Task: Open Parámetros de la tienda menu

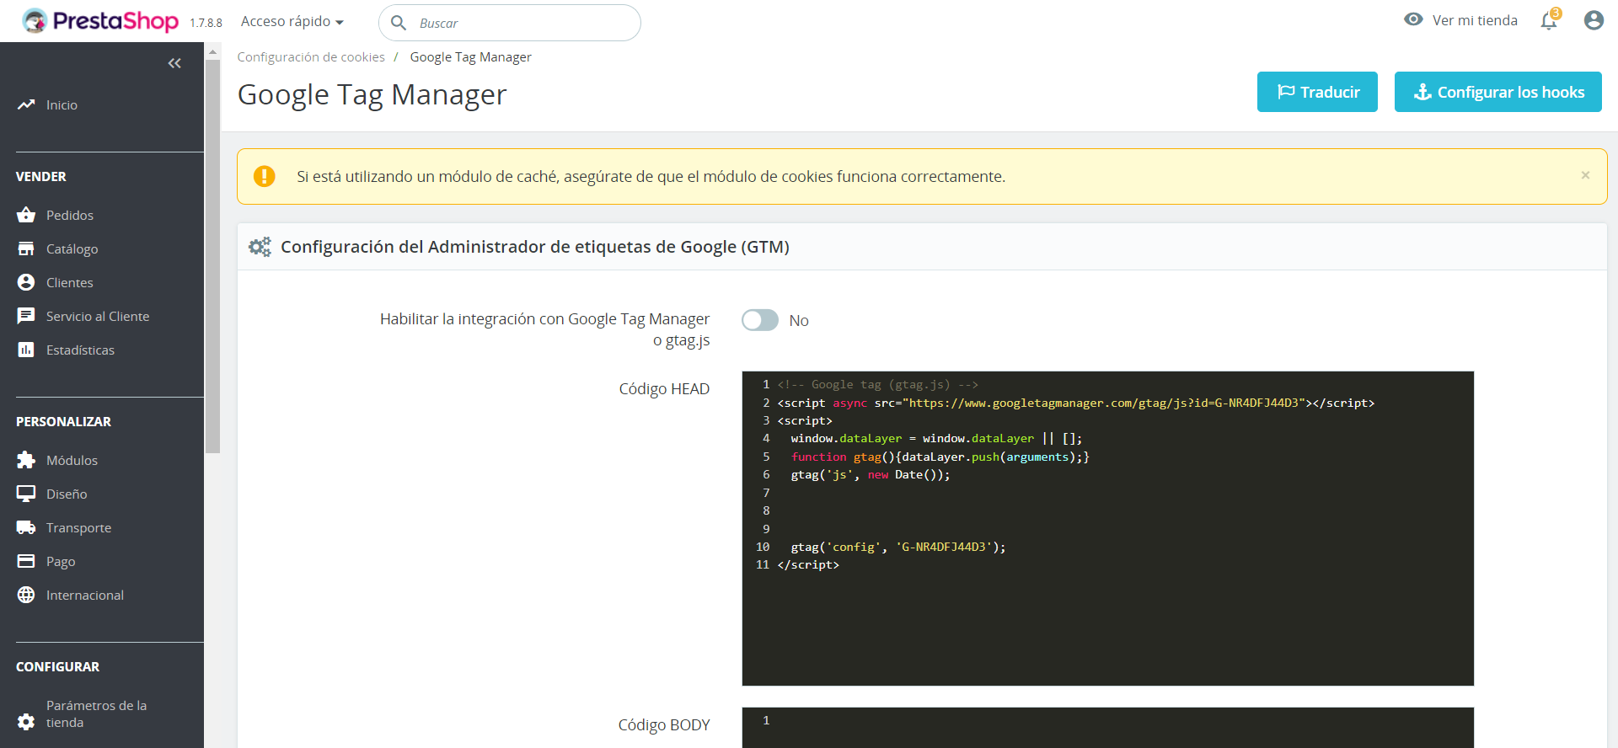Action: pyautogui.click(x=96, y=713)
